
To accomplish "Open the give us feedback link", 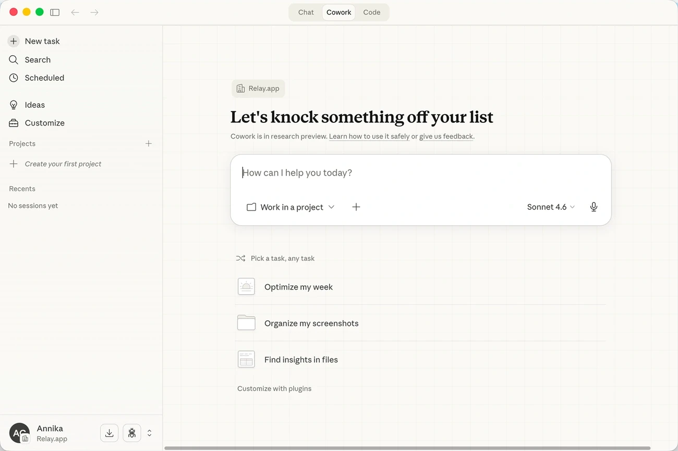I will [446, 136].
